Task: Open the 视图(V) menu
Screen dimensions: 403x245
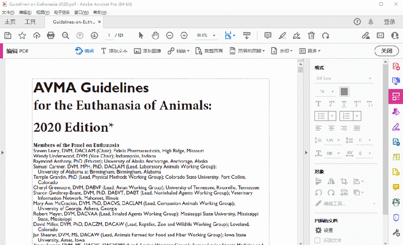Action: coord(43,12)
